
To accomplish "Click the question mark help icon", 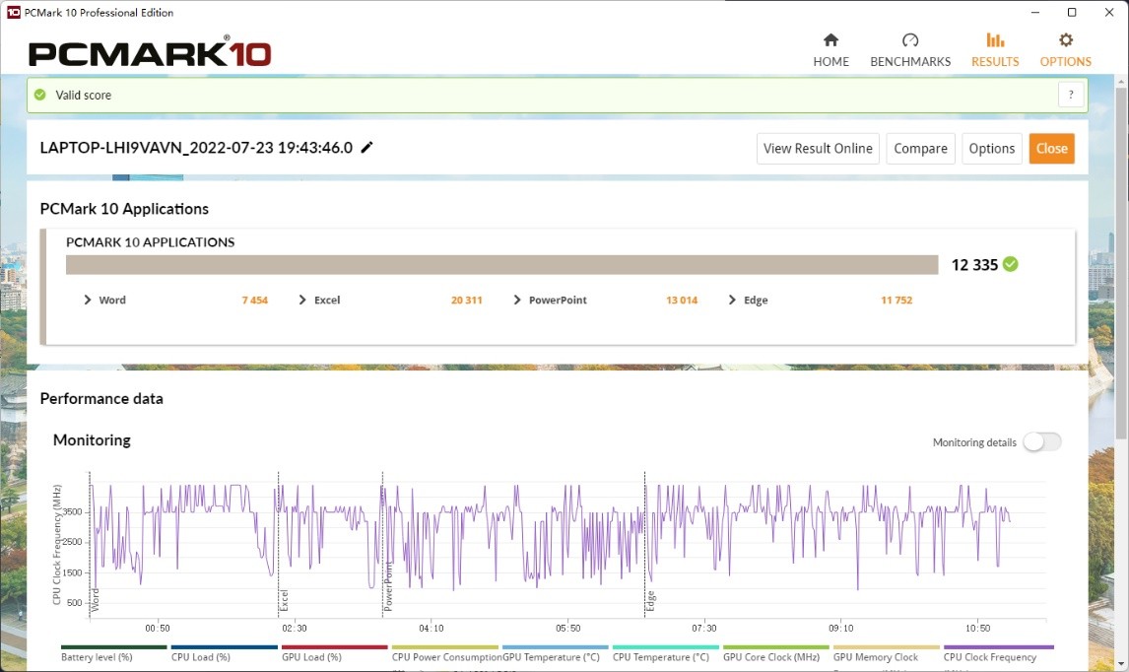I will pyautogui.click(x=1070, y=95).
